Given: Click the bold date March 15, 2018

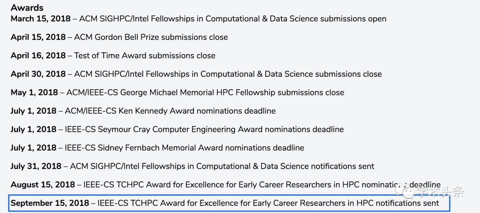Looking at the screenshot, I should [41, 19].
